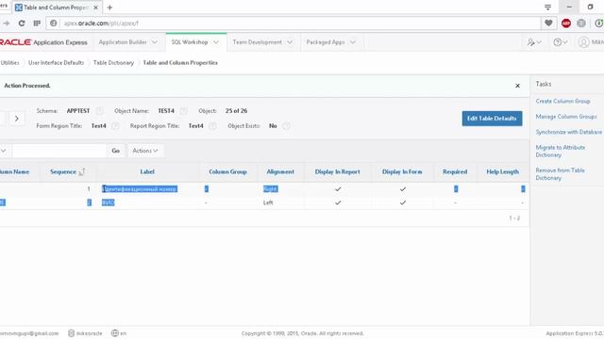
Task: Click Create Column Group task link
Action: coord(562,101)
